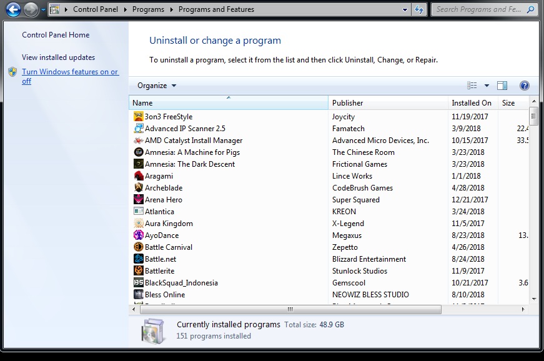The width and height of the screenshot is (544, 361).
Task: Click the horizontal scrollbar left arrow
Action: click(134, 309)
